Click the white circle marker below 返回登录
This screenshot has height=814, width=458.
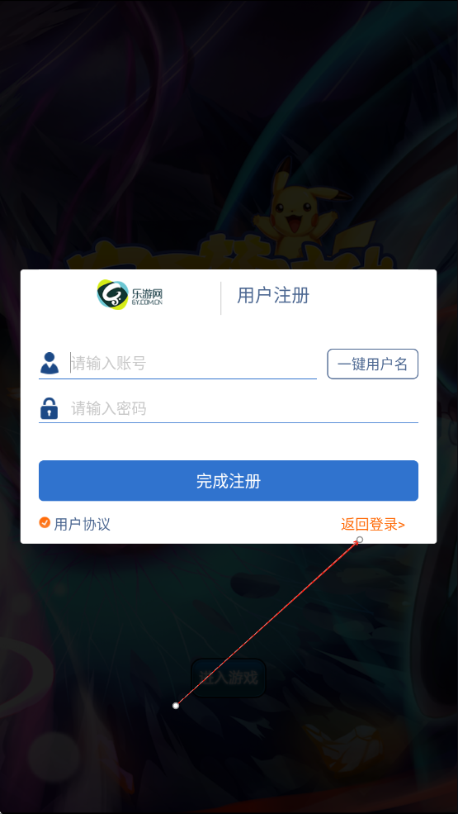click(360, 540)
